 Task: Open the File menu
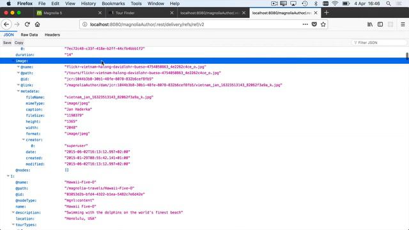click(x=42, y=3)
